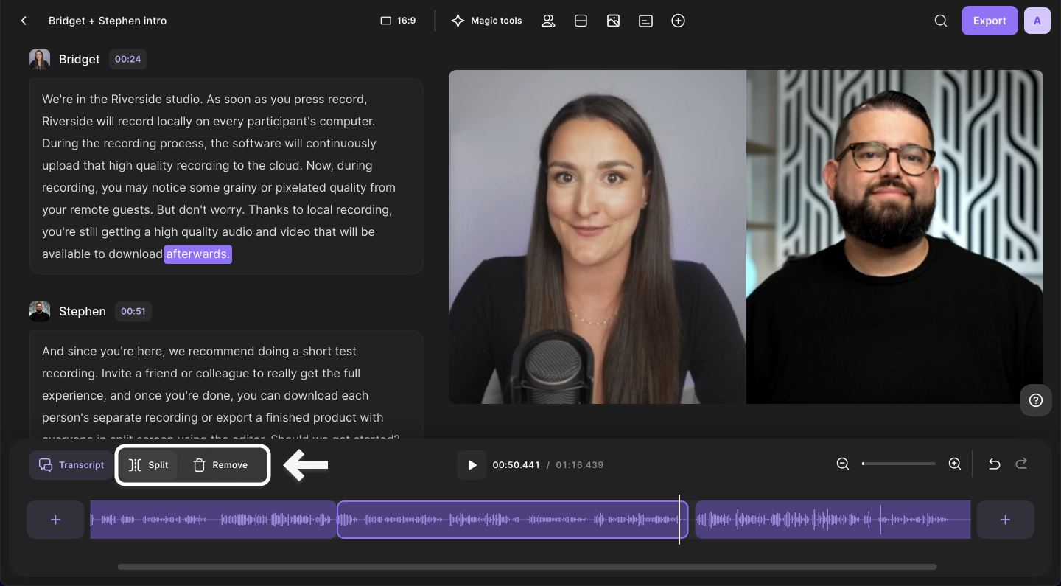Click the timeline zoom slider
1061x586 pixels.
pos(899,464)
